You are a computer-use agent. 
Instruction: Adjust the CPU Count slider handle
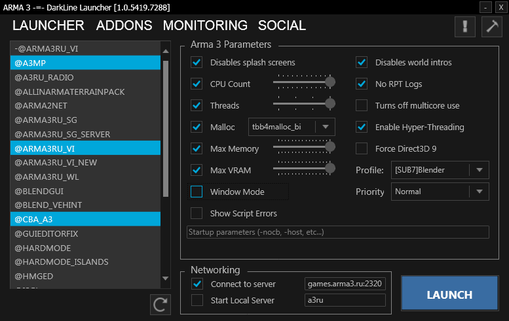coord(330,82)
